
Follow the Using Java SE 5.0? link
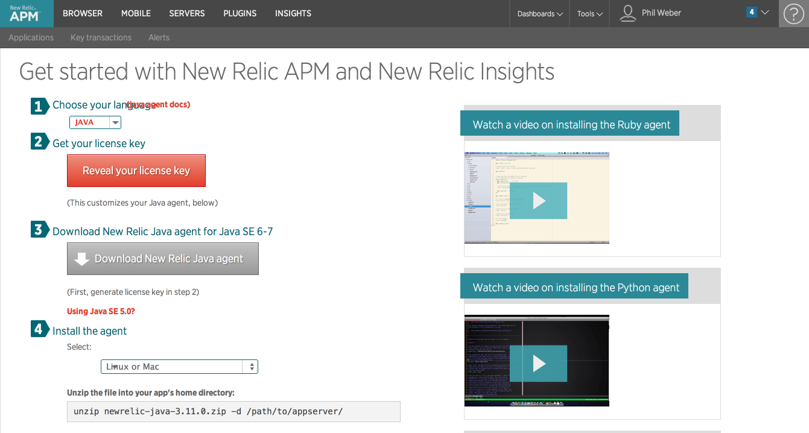(x=101, y=311)
